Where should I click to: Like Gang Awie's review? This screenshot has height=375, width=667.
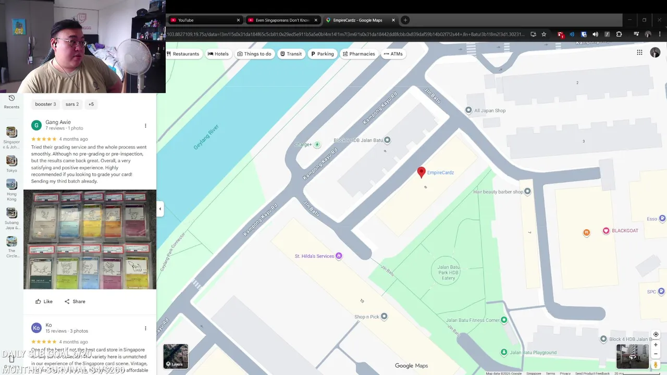[44, 302]
